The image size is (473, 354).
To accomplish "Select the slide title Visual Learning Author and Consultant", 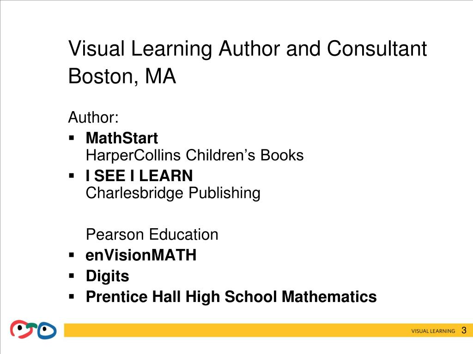I will (x=248, y=49).
